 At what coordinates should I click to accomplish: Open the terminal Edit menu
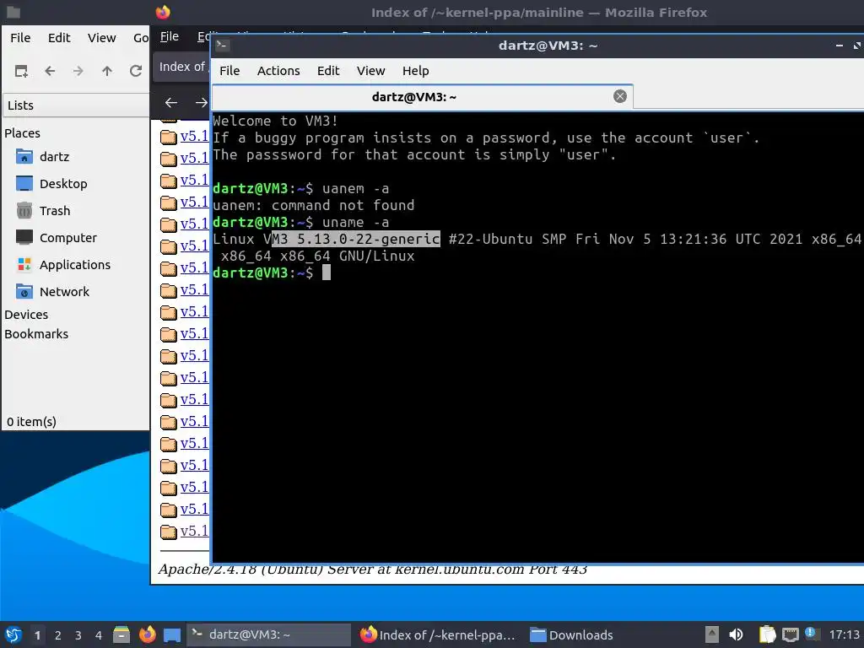pyautogui.click(x=328, y=71)
